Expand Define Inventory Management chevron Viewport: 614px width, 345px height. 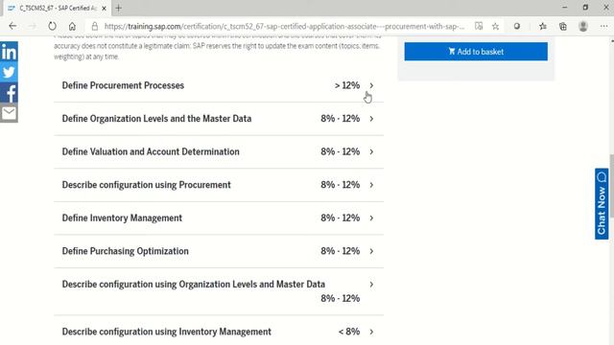click(x=371, y=218)
